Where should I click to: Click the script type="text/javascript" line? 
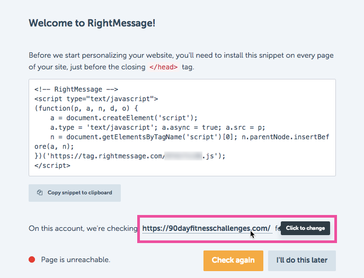(96, 99)
